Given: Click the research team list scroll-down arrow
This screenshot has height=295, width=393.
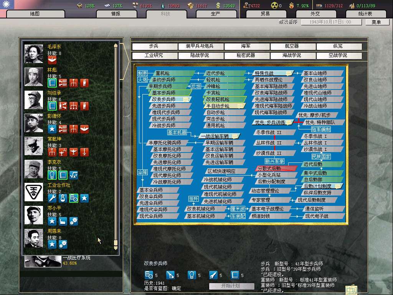Looking at the screenshot, I should coord(116,248).
